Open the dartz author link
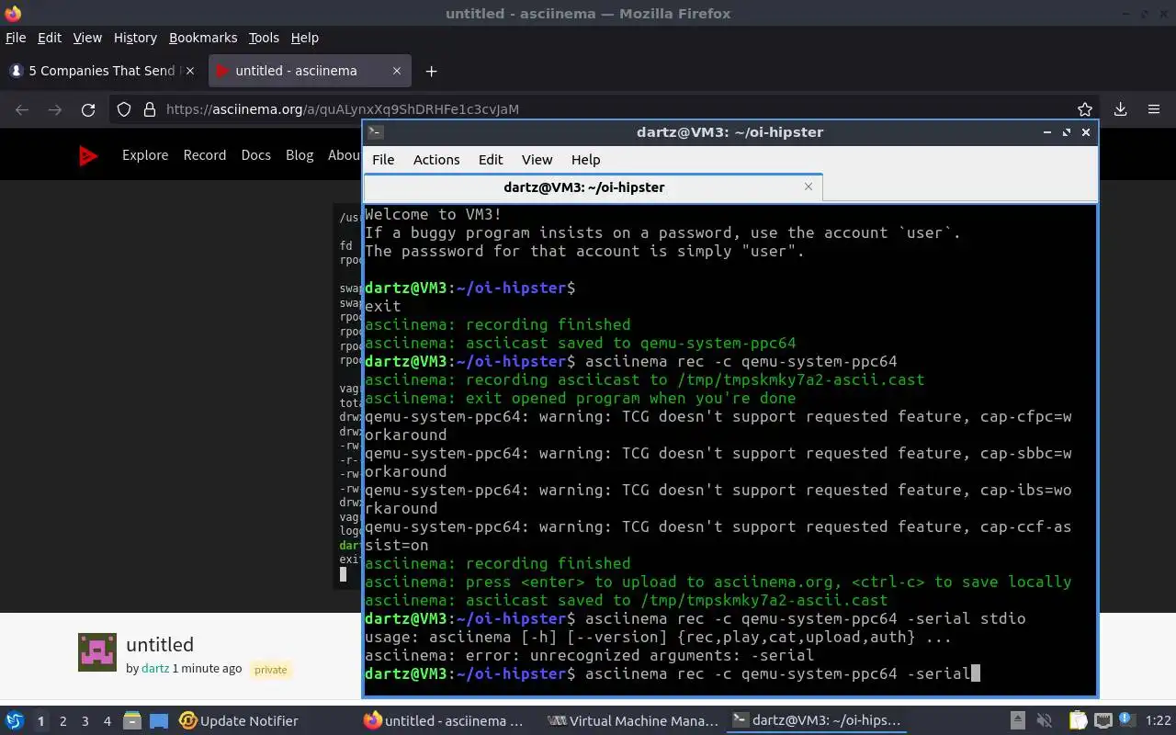 pyautogui.click(x=155, y=669)
